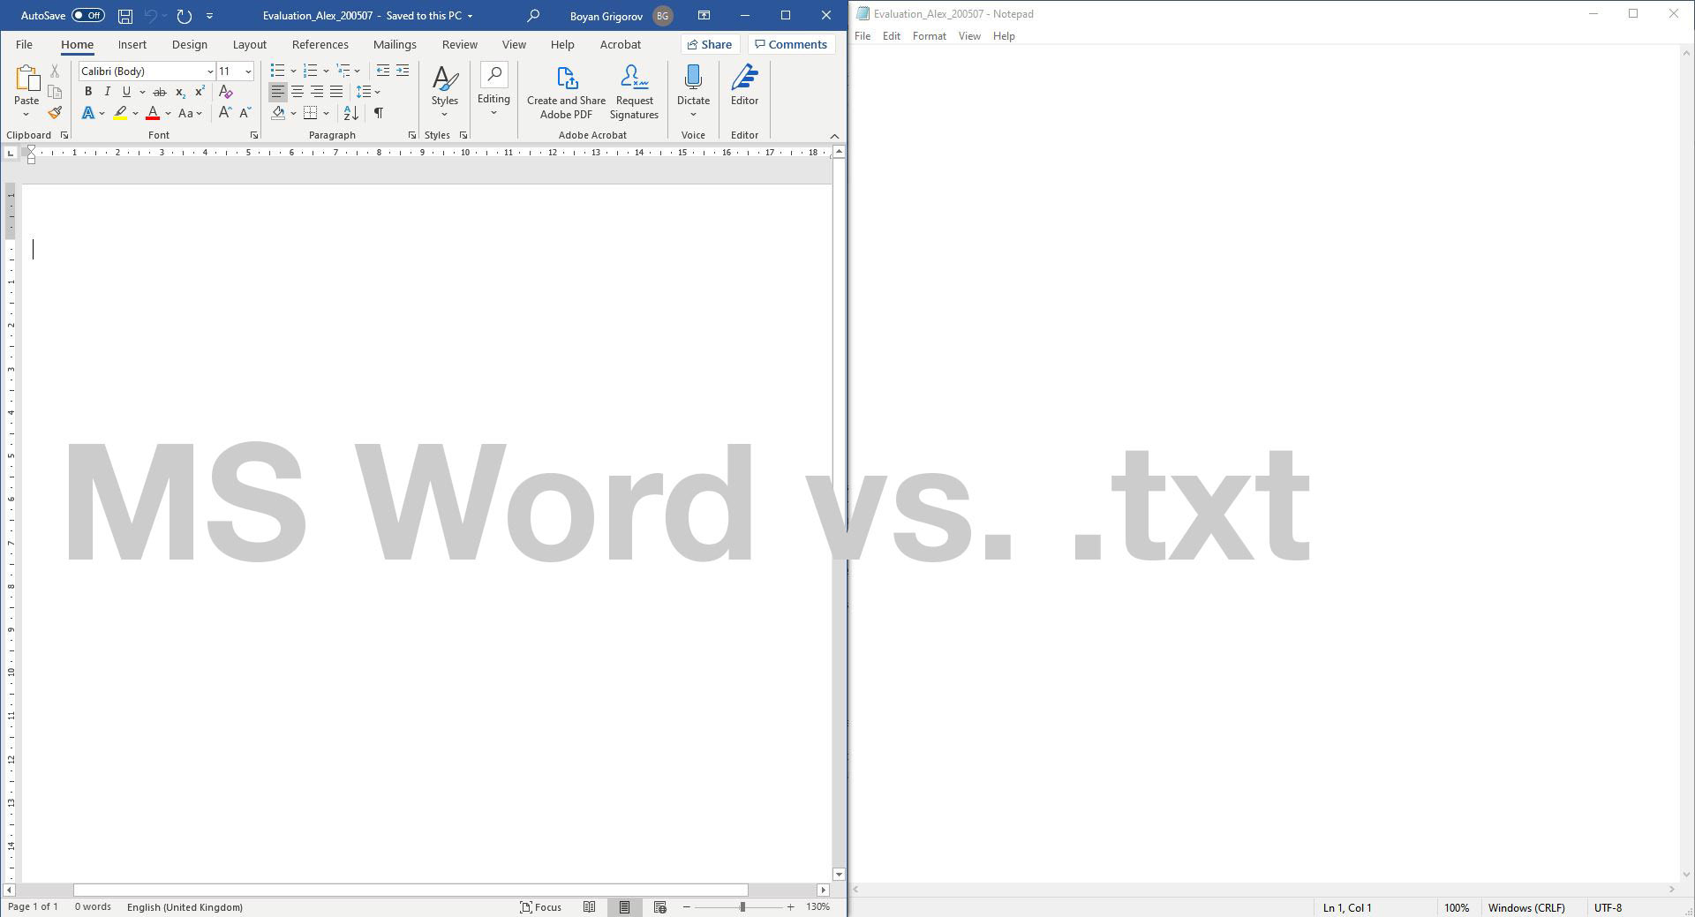The image size is (1695, 917).
Task: Click English (United Kingdom) language indicator
Action: point(185,906)
